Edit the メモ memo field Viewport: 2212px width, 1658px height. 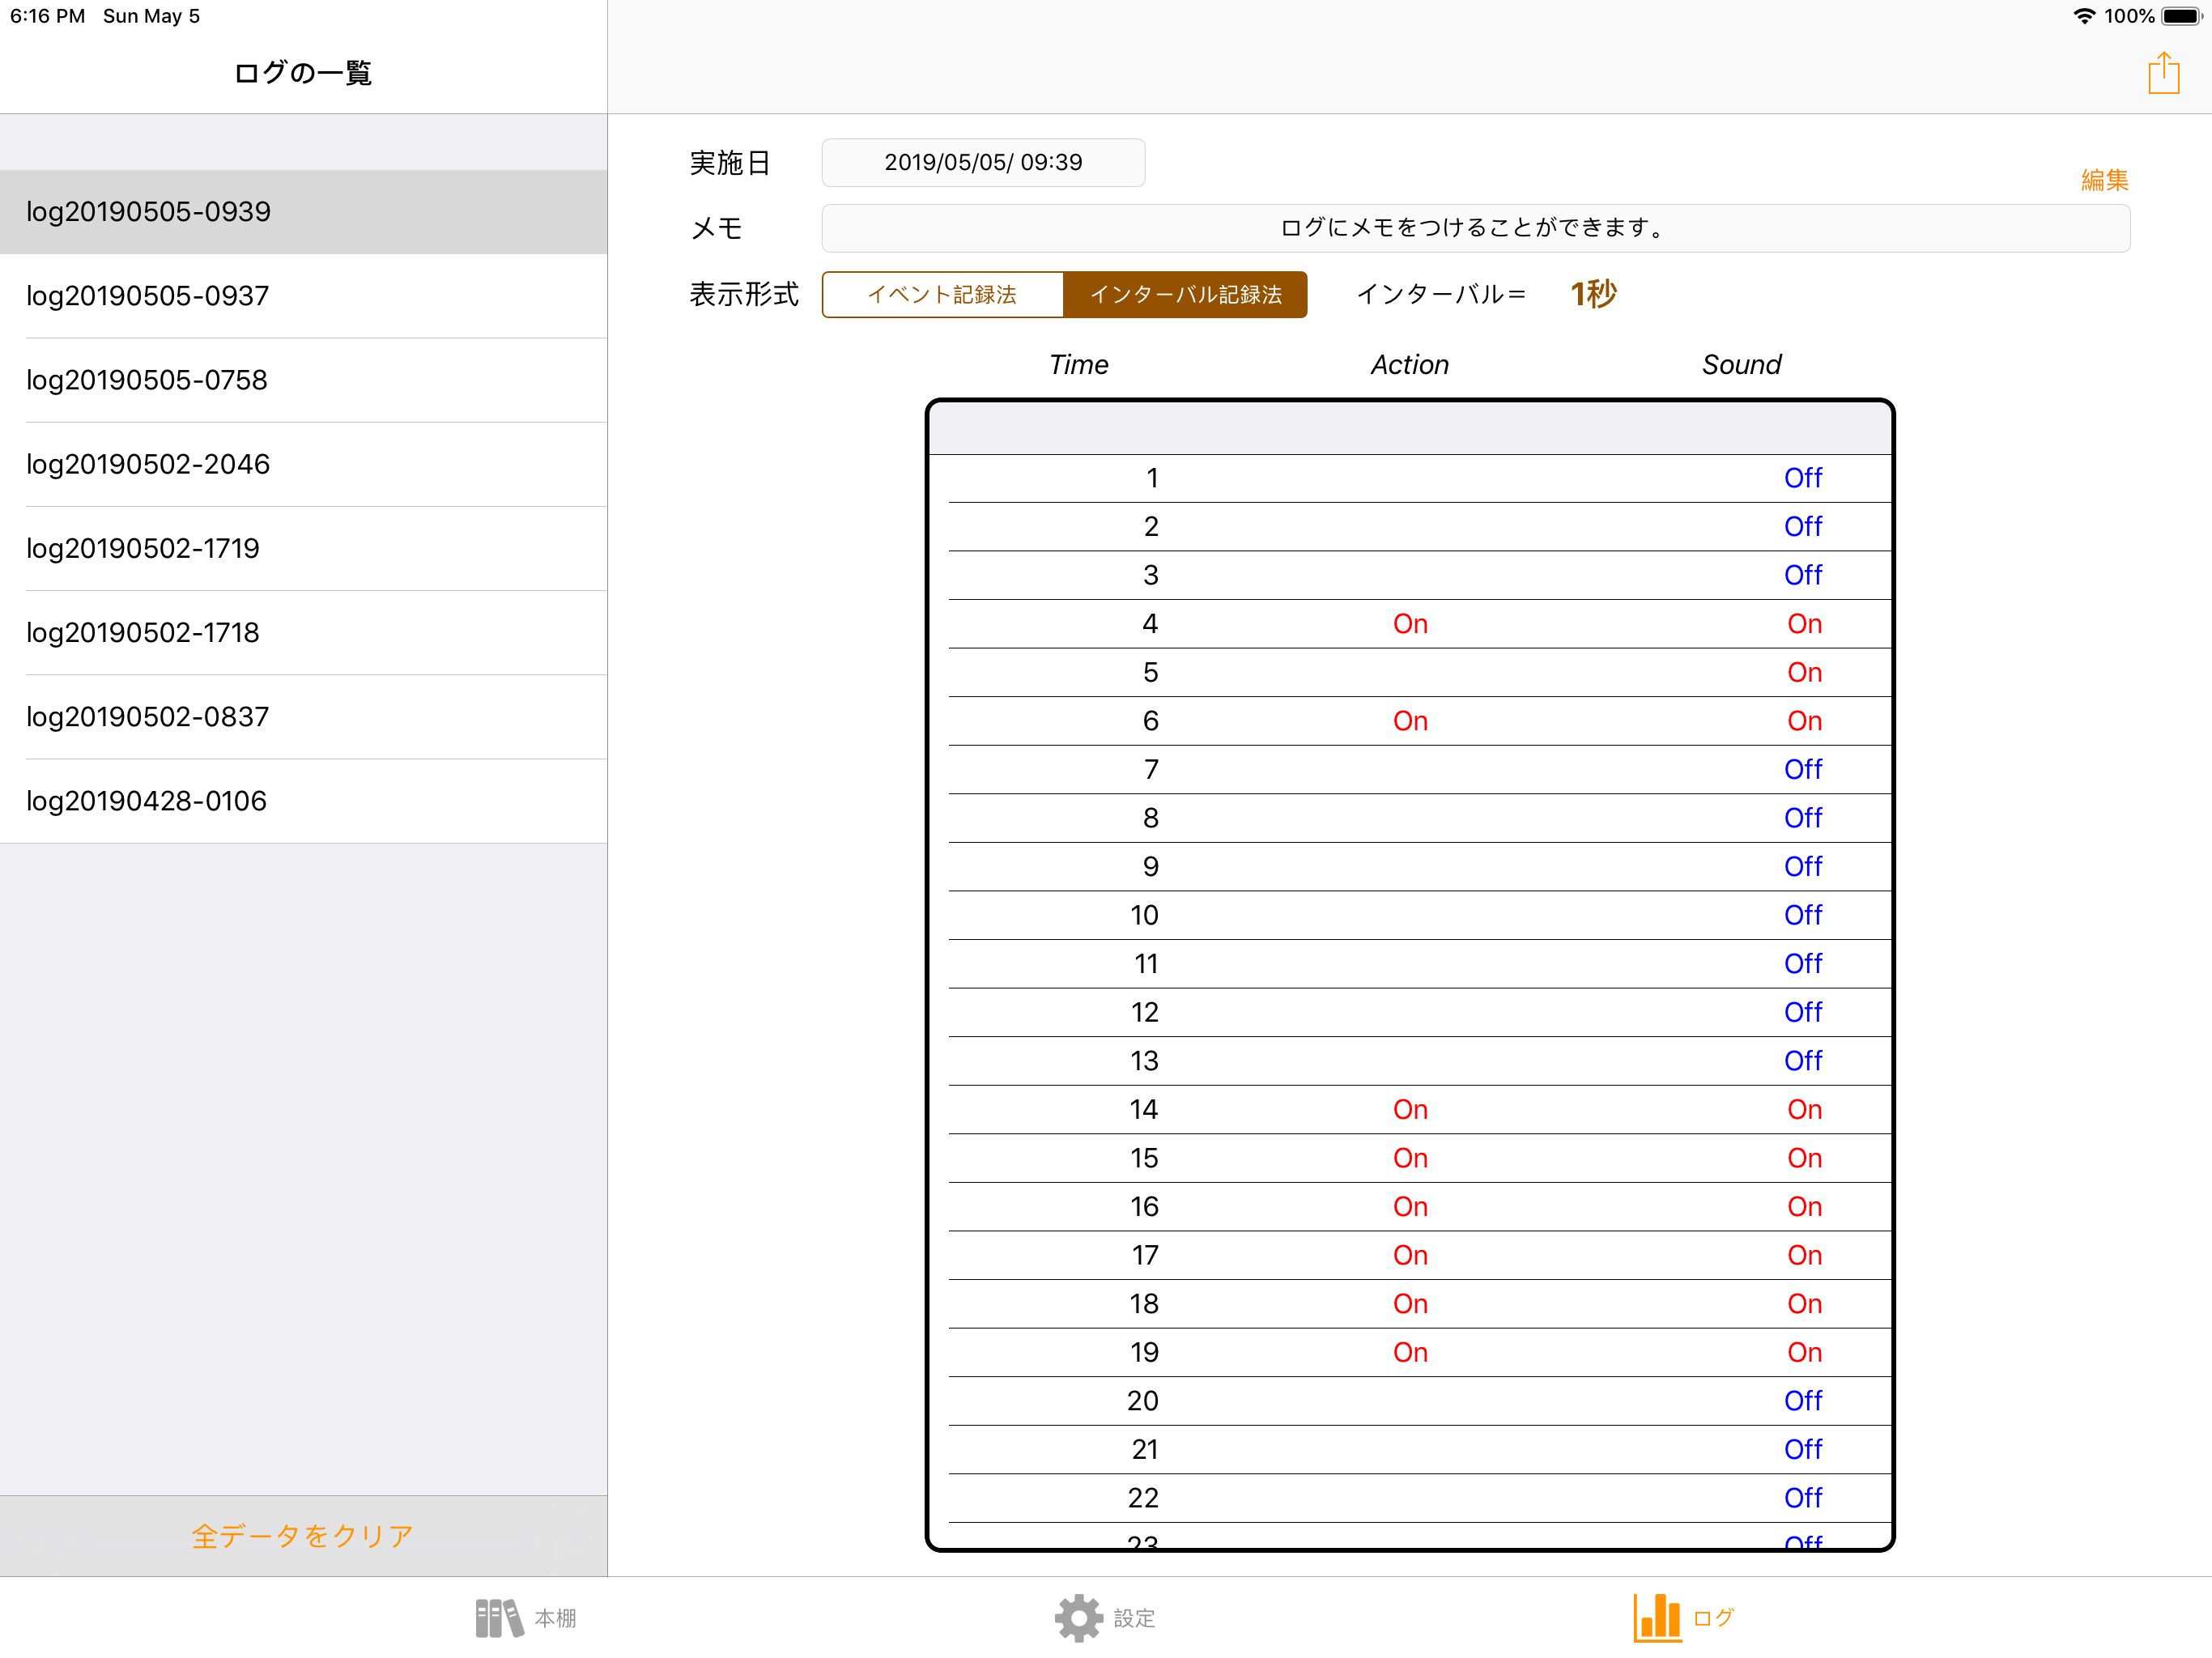1475,228
